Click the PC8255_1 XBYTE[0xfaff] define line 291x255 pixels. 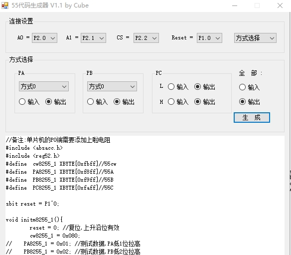[x=60, y=188]
